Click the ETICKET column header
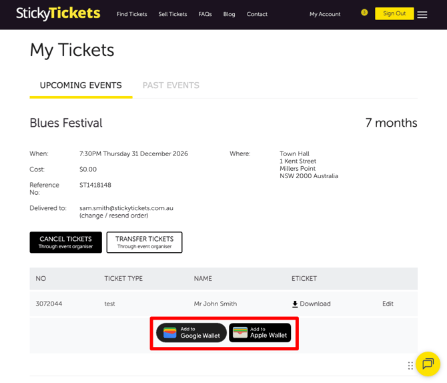The height and width of the screenshot is (383, 447). 304,279
